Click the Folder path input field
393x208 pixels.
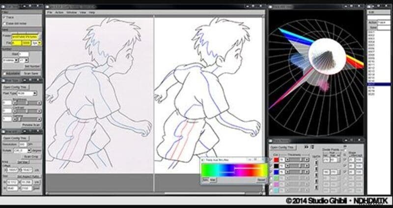tap(25, 36)
